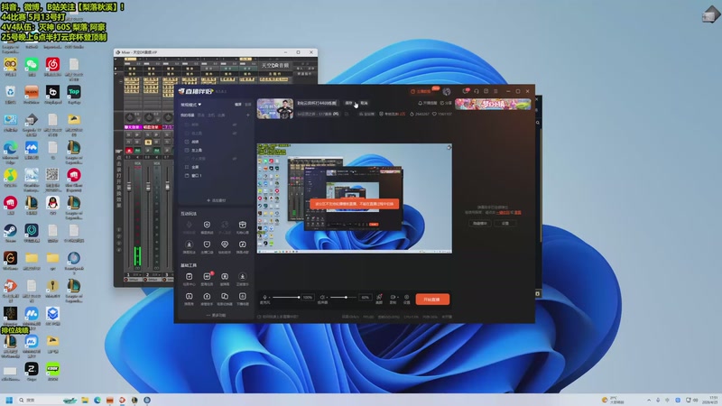
Task: Click the red record button in Mixer
Action: [x=129, y=151]
